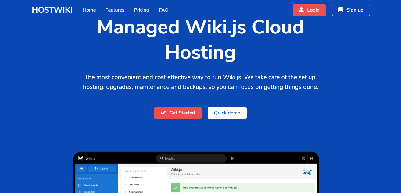401x193 pixels.
Task: Expand the User Guide chevron in contents
Action: tap(125, 184)
